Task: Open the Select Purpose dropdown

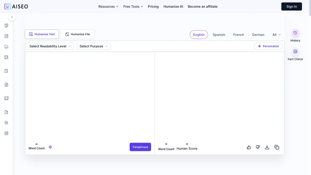Action: 94,46
